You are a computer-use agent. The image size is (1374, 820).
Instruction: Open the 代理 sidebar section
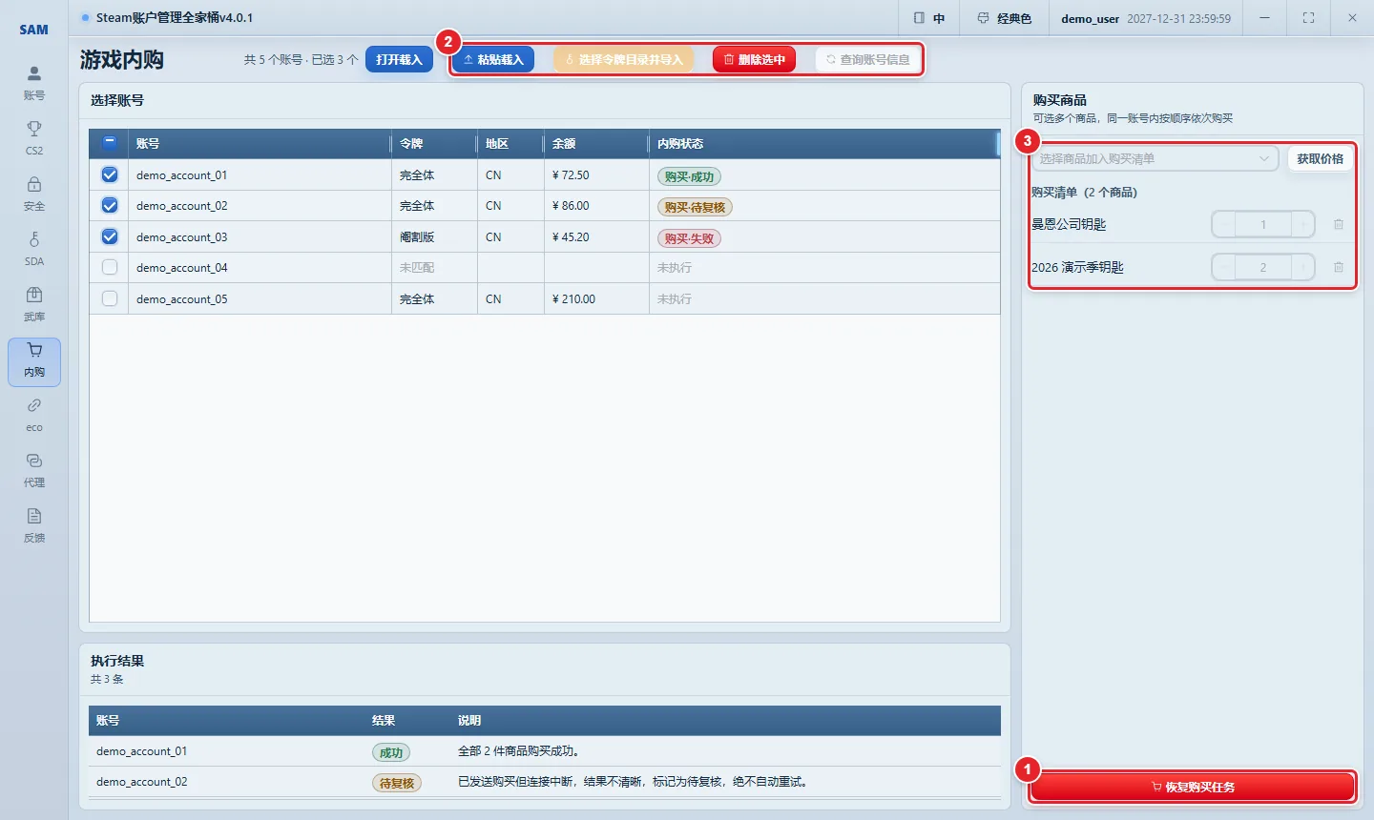(x=34, y=471)
